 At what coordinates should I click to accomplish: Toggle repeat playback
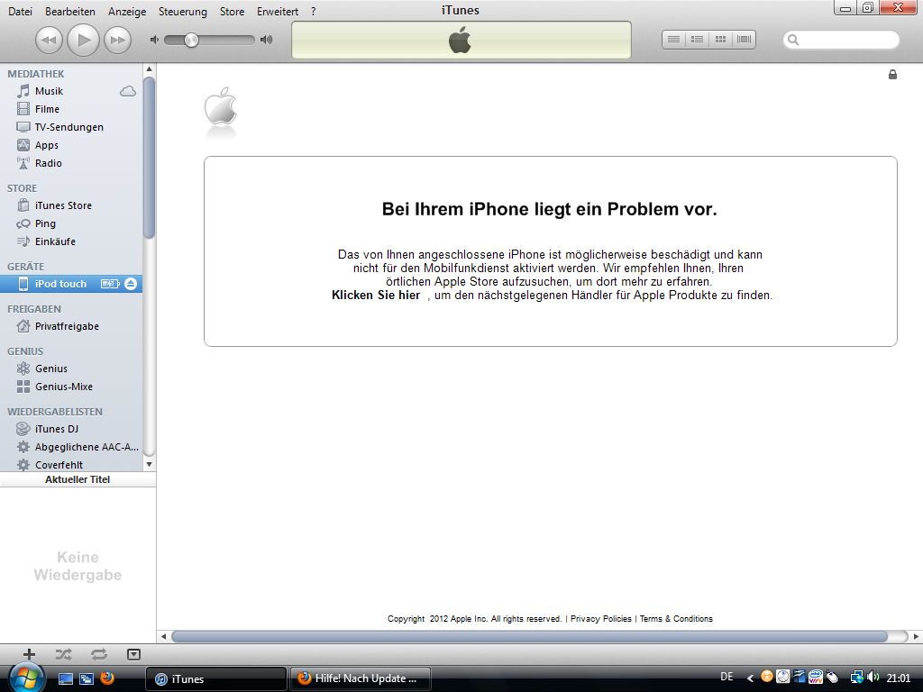tap(99, 654)
